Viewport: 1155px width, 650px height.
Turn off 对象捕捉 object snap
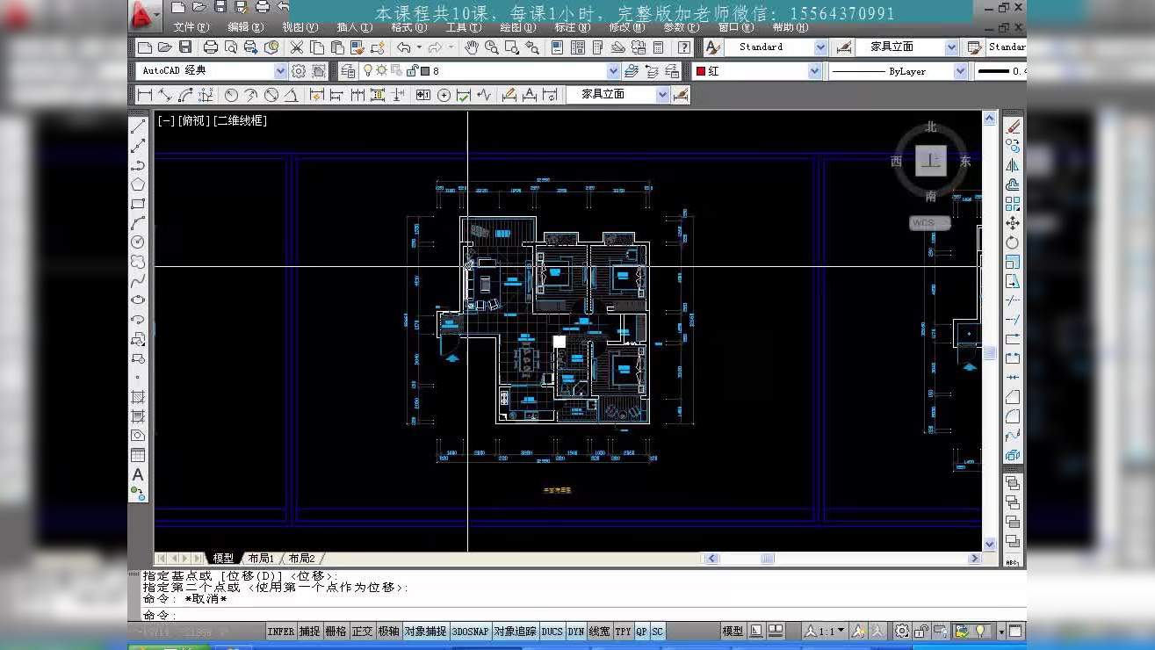pos(426,631)
